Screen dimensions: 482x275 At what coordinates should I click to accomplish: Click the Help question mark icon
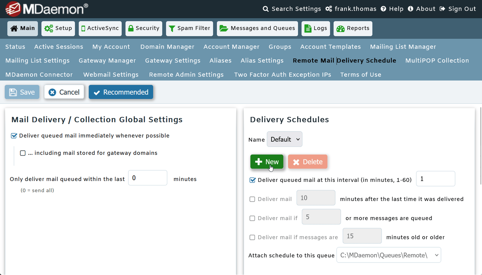coord(383,9)
